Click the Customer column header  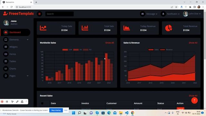112,103
